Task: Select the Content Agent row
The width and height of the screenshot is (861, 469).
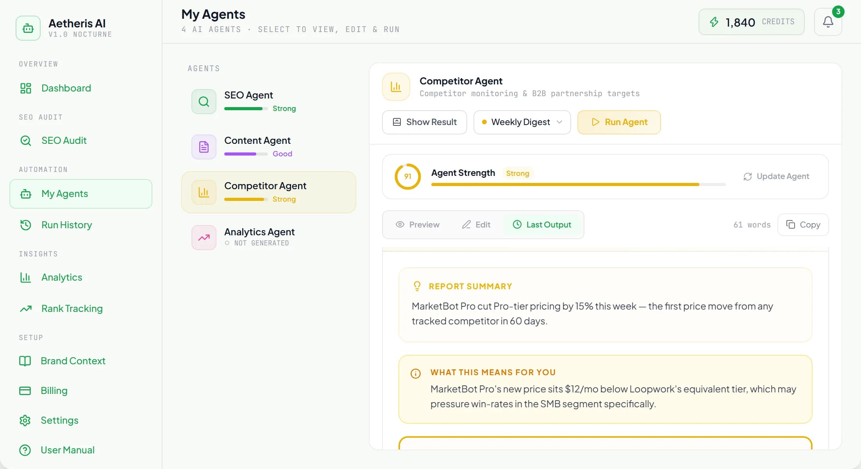Action: tap(269, 147)
